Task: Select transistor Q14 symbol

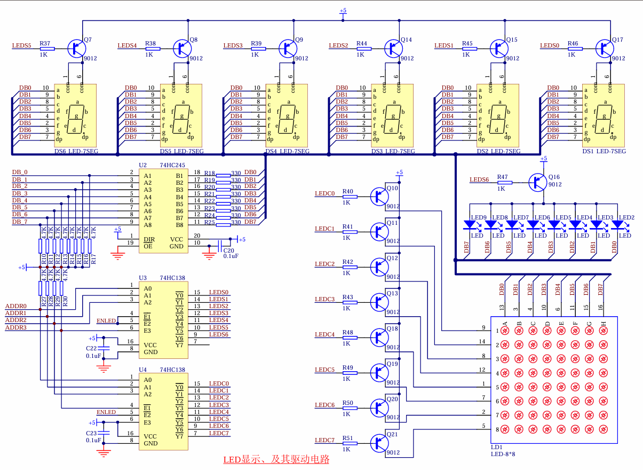Action: [394, 49]
